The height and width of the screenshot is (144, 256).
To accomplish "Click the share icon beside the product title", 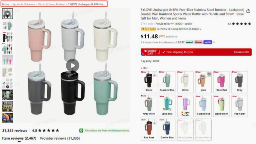I will click(248, 11).
